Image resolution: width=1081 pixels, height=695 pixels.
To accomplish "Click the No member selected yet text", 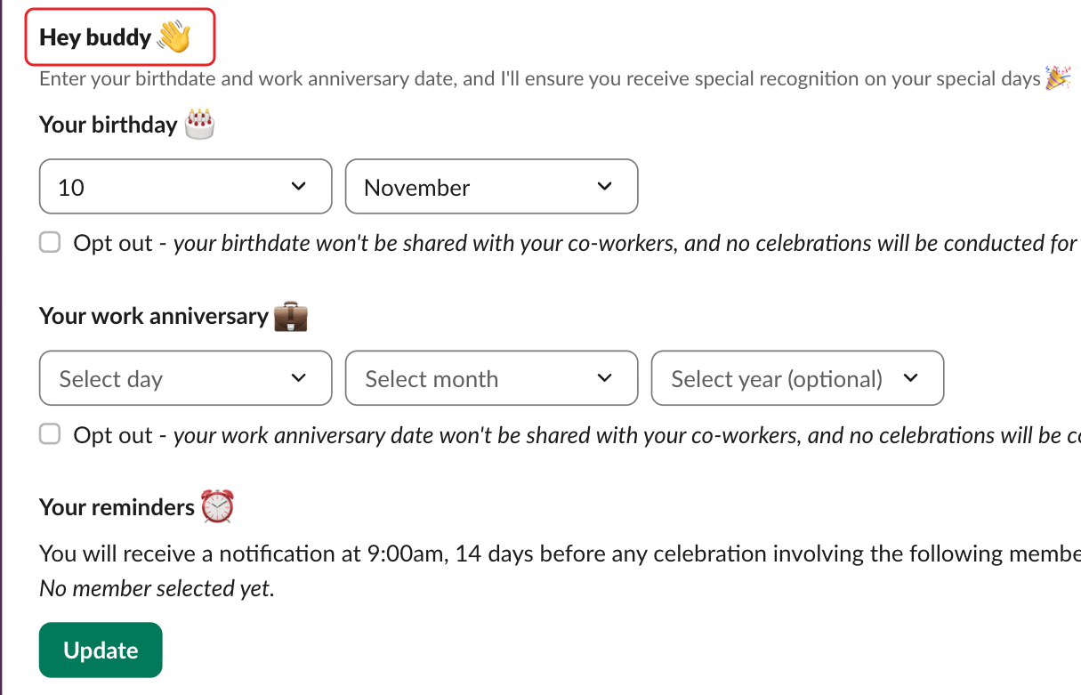I will pos(157,588).
